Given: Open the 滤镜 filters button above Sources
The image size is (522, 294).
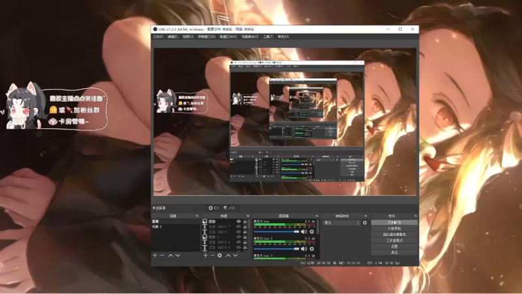Looking at the screenshot, I should [230, 208].
